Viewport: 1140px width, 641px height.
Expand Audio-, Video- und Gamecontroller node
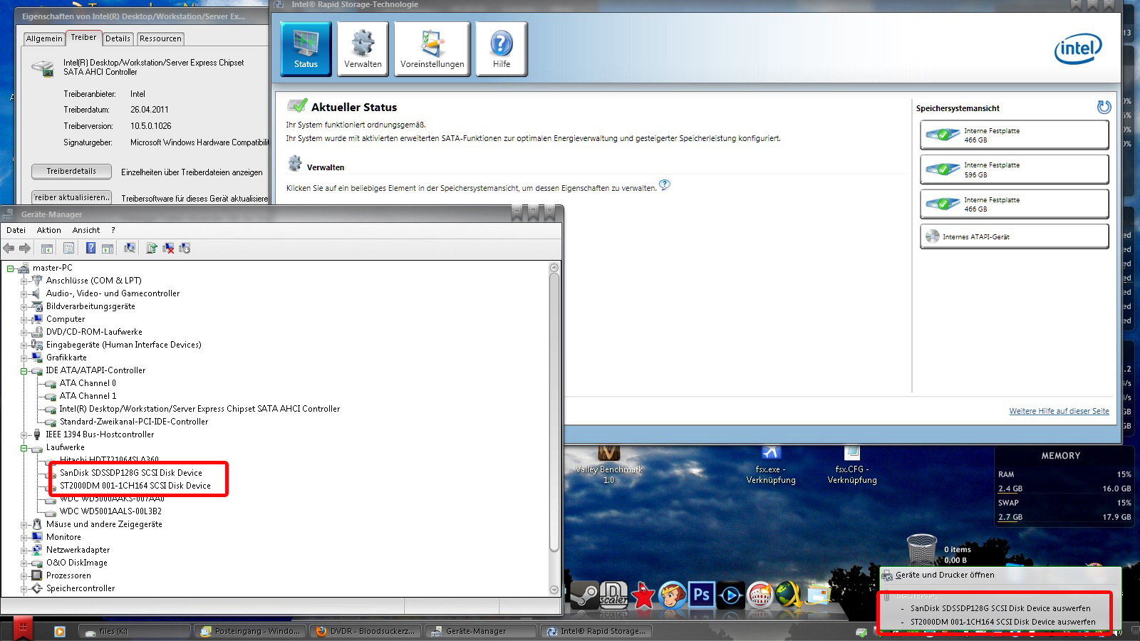click(24, 294)
